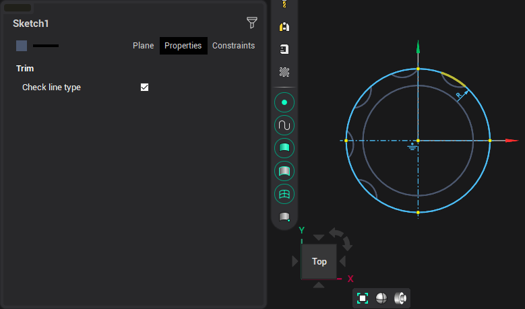Open the Constraints tab
The width and height of the screenshot is (525, 309).
(233, 46)
